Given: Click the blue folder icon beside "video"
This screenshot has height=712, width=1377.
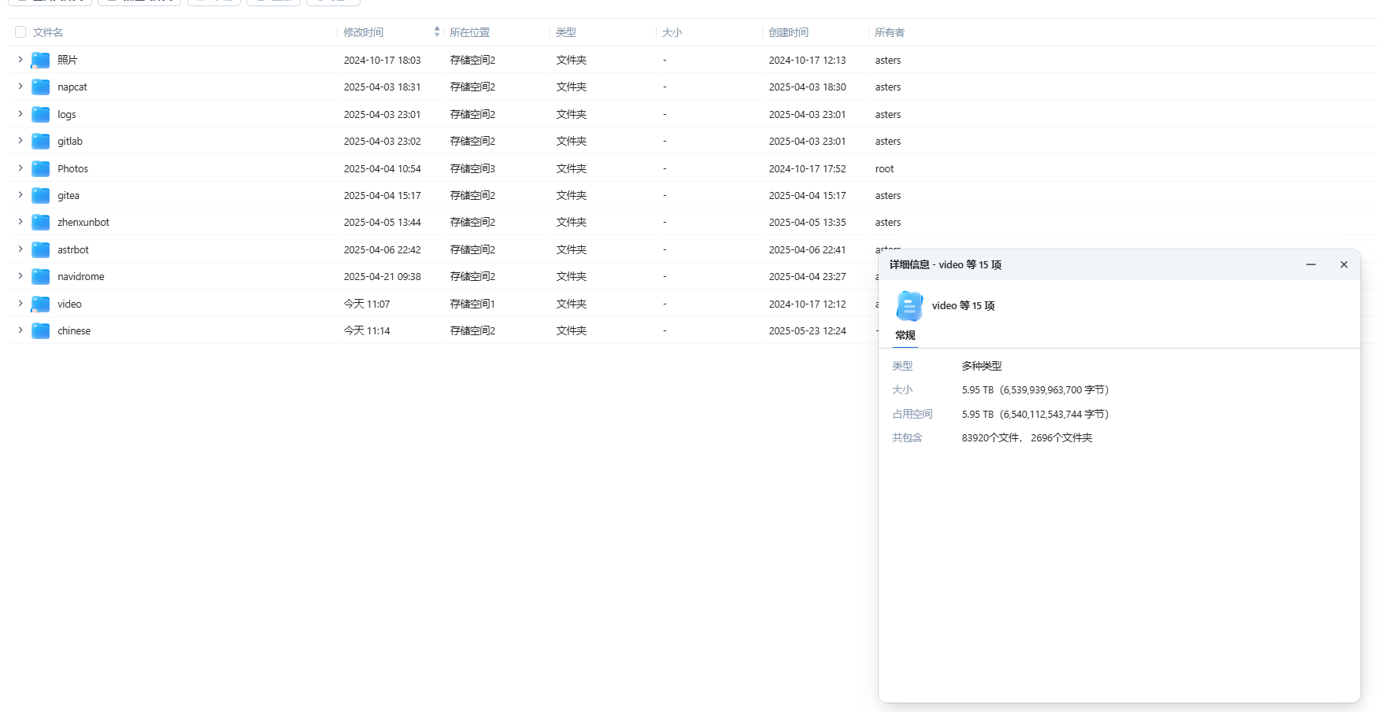Looking at the screenshot, I should point(40,304).
